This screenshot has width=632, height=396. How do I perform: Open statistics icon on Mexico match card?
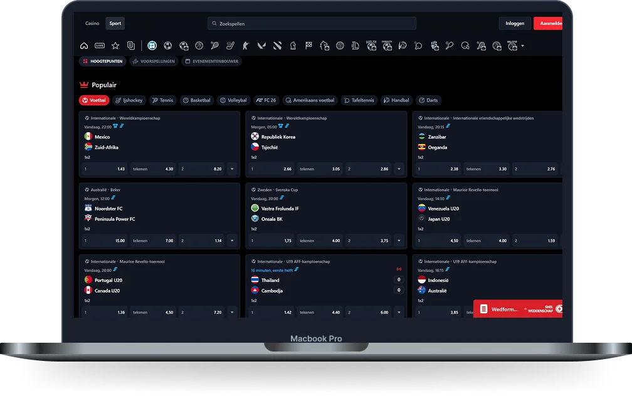point(122,126)
